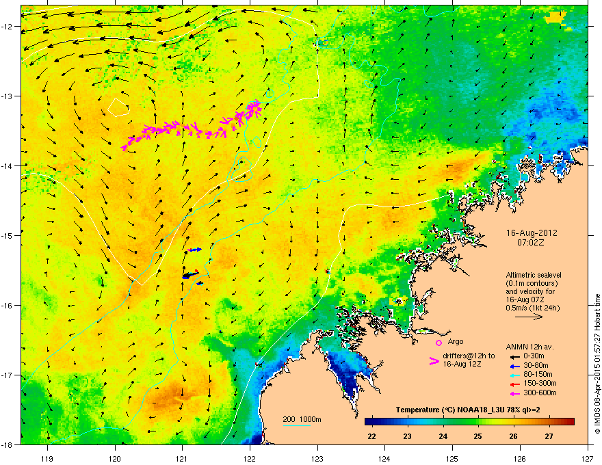Click the small yellow patch in top right corner
The height and width of the screenshot is (465, 602).
click(557, 18)
